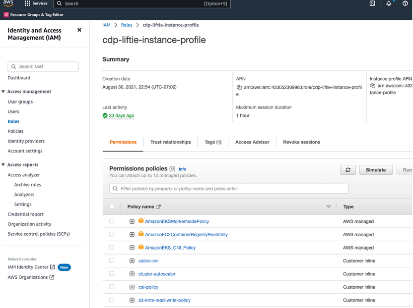This screenshot has width=413, height=308.
Task: Click the Search IAM input field
Action: pos(43,66)
